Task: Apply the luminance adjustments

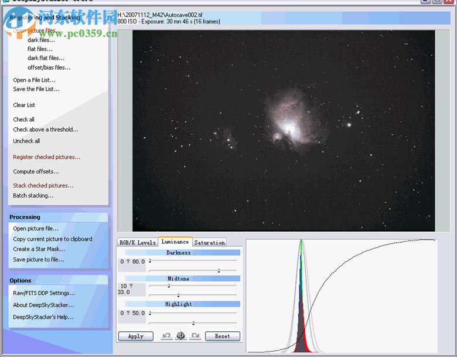Action: [136, 336]
